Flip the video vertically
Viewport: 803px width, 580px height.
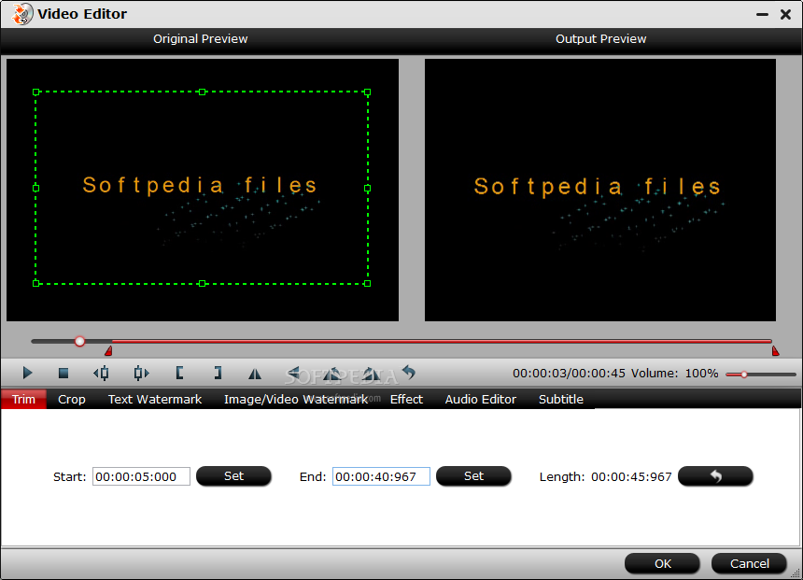point(294,374)
